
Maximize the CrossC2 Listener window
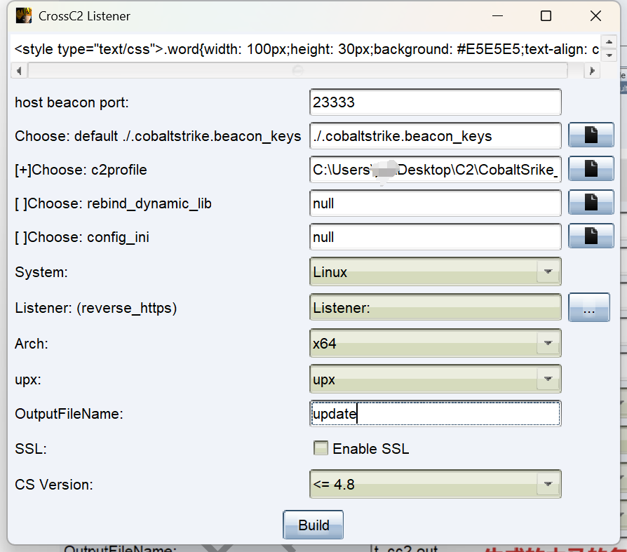pos(546,16)
